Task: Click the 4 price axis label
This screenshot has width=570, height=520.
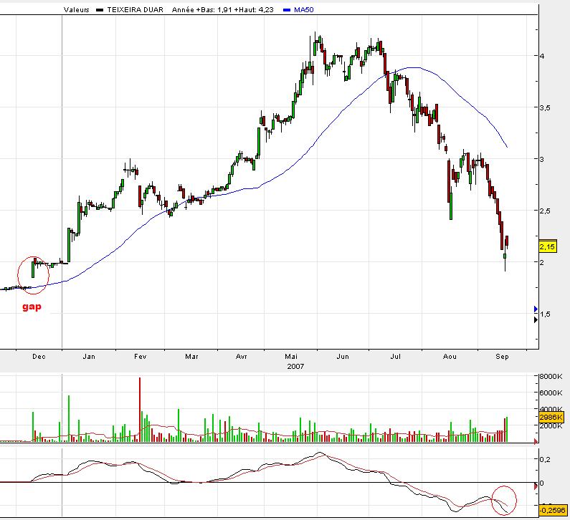Action: (542, 56)
